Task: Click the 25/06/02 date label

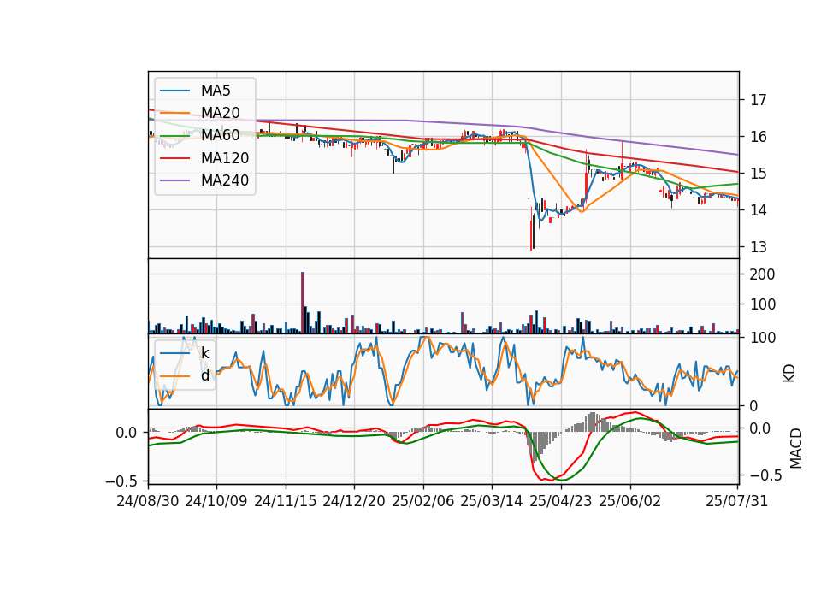Action: [630, 501]
